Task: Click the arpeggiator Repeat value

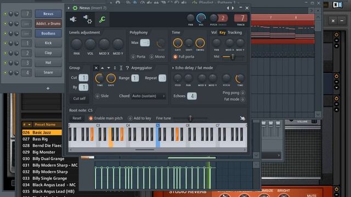Action: click(162, 78)
